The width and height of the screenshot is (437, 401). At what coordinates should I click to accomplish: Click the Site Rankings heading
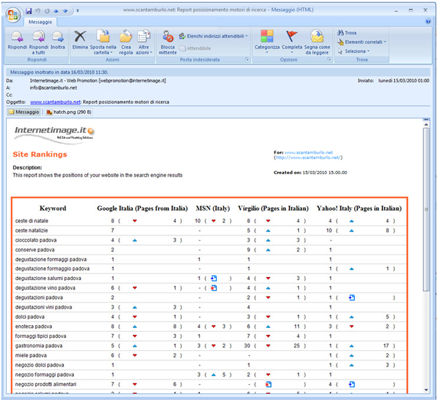point(40,154)
